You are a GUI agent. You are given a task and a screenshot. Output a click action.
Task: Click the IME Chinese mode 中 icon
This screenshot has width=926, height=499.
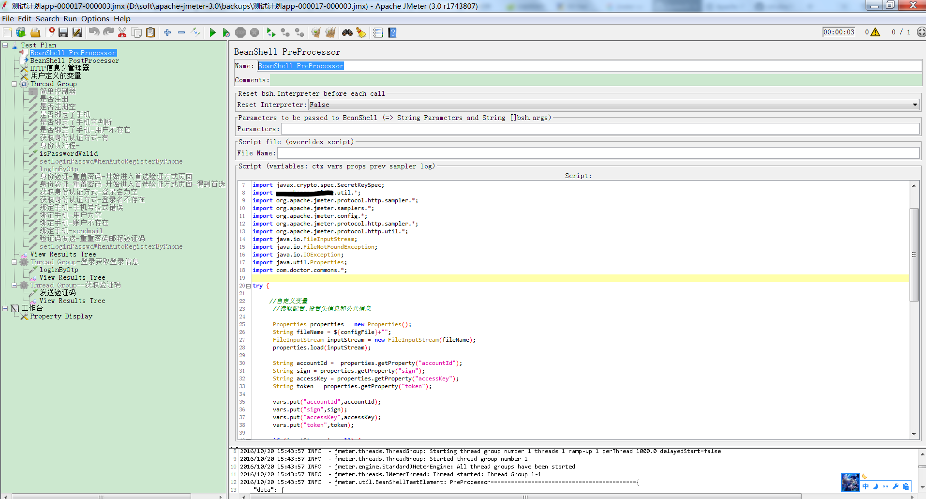point(866,486)
